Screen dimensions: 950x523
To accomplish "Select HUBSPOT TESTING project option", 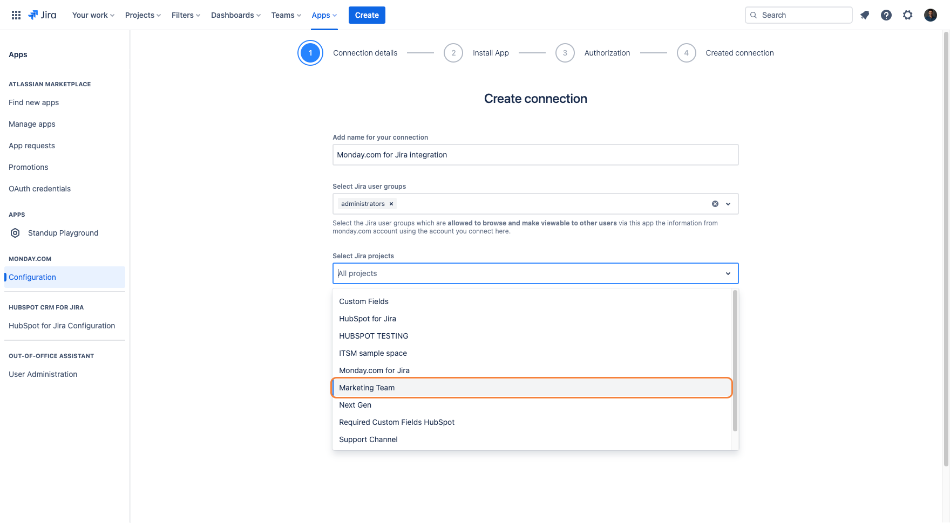I will click(532, 336).
